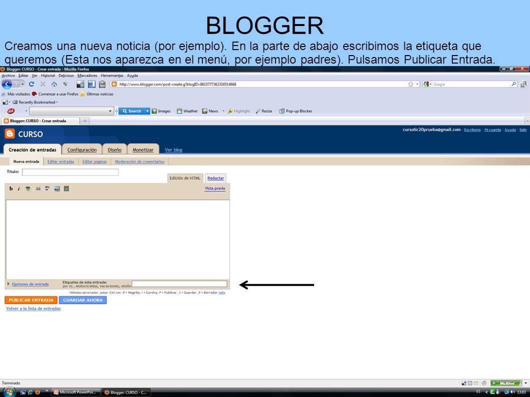Reload the page with refresh icon
Image resolution: width=530 pixels, height=397 pixels.
point(32,84)
